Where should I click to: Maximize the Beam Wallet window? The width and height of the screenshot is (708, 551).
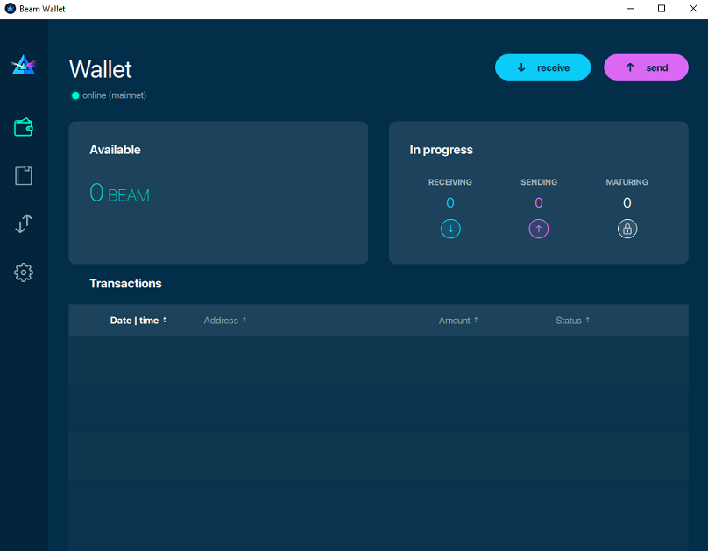662,9
